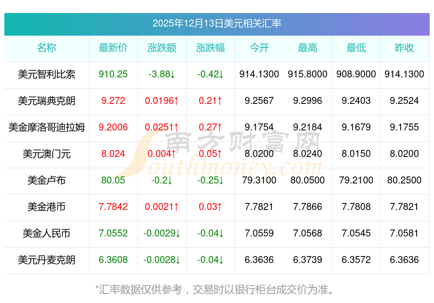This screenshot has height=303, width=434.
Task: Click change percent 0.03↑
Action: 210,207
